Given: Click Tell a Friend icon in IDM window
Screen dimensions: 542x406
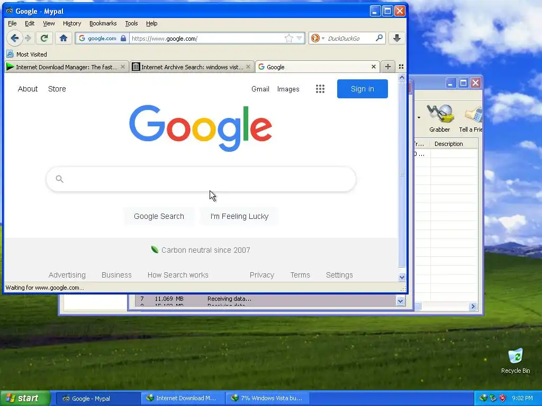Looking at the screenshot, I should pos(471,118).
